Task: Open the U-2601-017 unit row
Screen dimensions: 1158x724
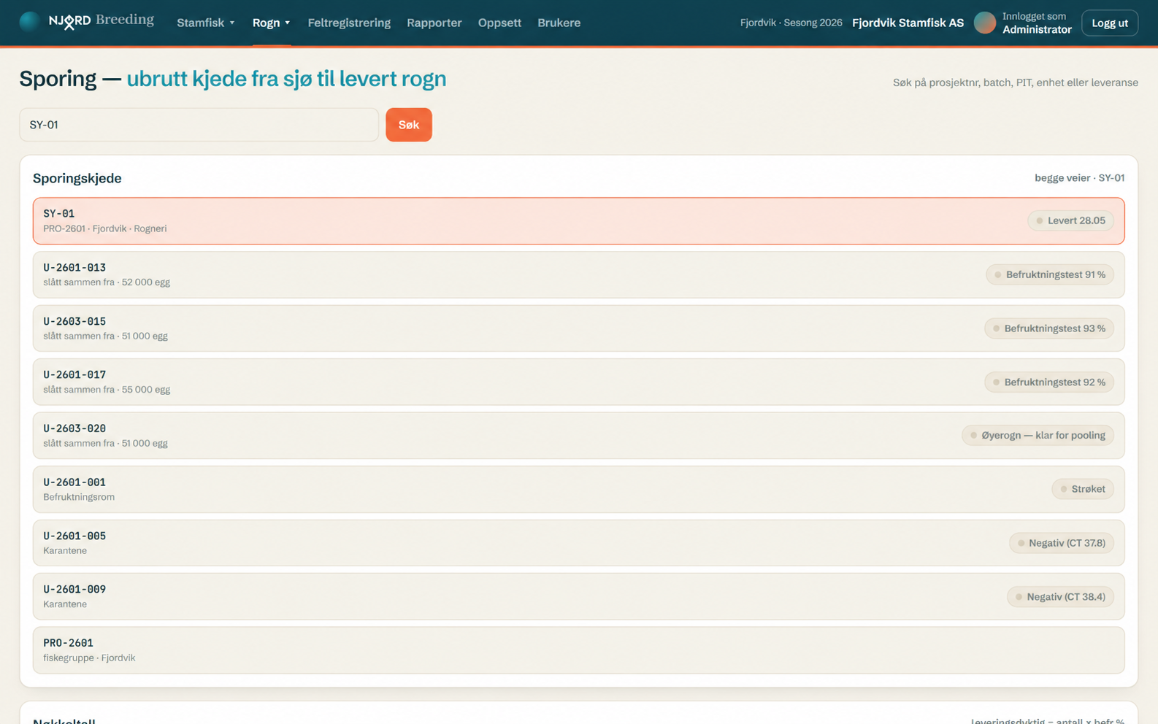Action: 578,382
